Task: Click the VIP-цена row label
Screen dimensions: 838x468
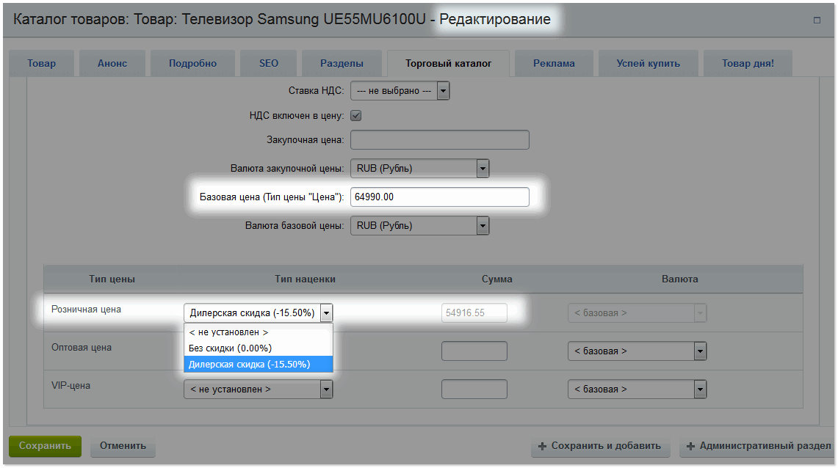Action: 71,385
